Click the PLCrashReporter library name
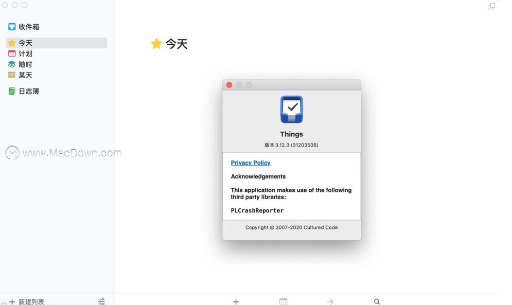This screenshot has width=512, height=305. (257, 211)
